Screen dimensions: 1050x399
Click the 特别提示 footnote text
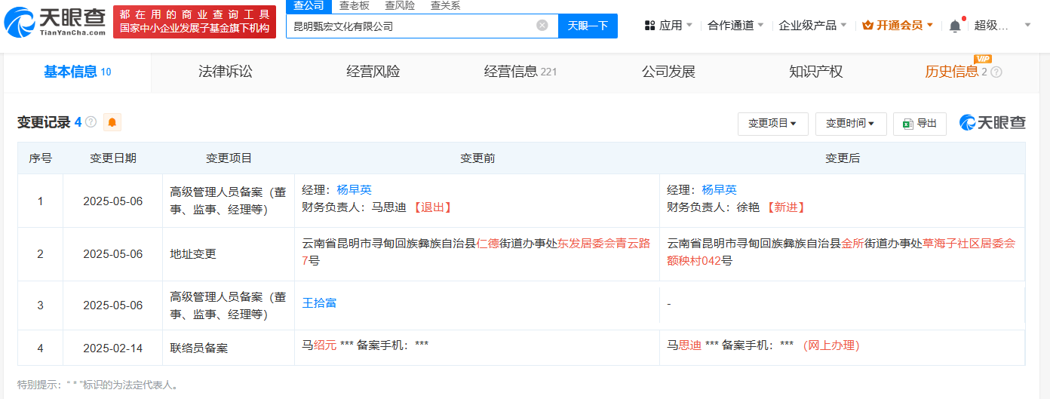(x=98, y=385)
